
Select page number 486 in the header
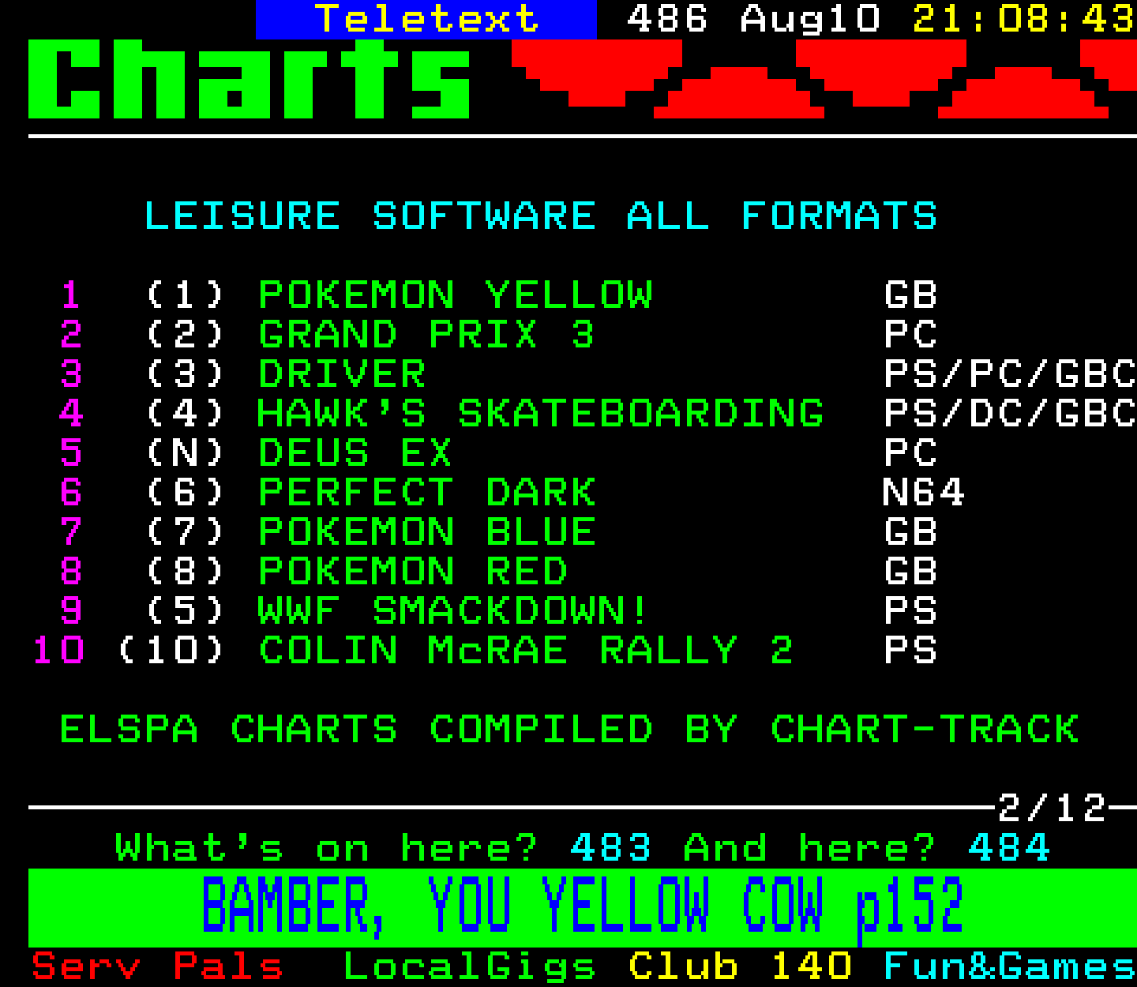667,19
